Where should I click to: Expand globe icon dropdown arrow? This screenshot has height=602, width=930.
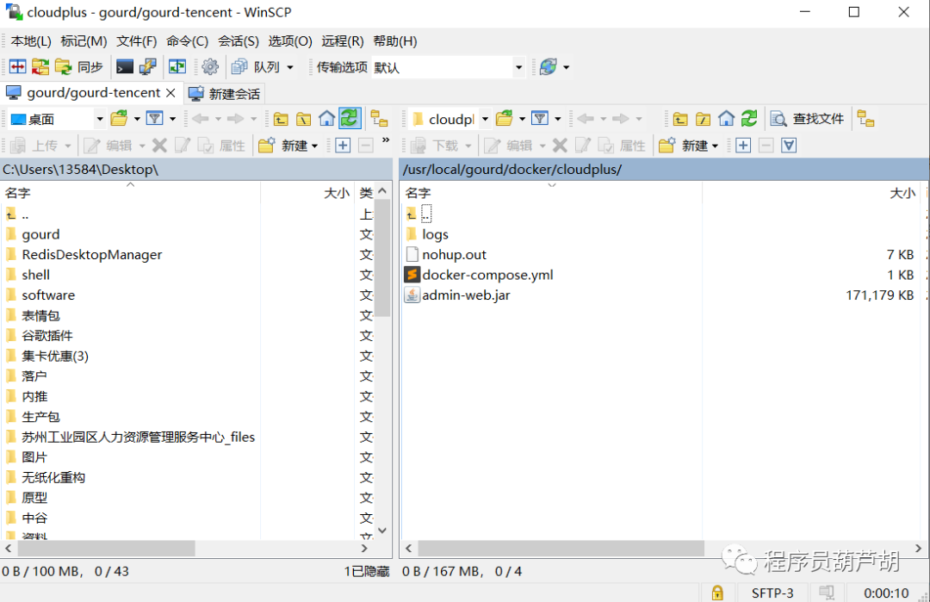point(567,68)
